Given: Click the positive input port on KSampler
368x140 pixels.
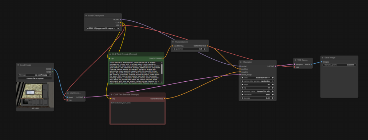Looking at the screenshot, I should pos(240,69).
